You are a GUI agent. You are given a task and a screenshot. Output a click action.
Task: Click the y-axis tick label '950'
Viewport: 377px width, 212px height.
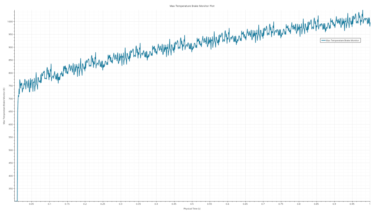click(x=10, y=34)
